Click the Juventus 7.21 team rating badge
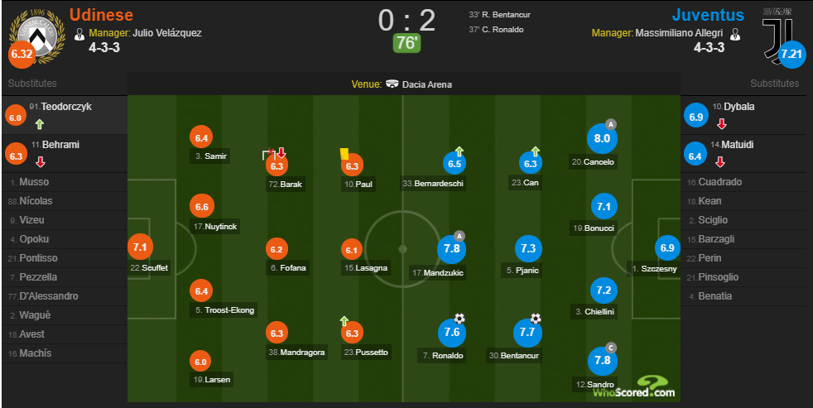 coord(791,53)
